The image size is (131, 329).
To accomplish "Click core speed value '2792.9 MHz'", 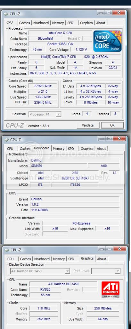I will [x=43, y=86].
